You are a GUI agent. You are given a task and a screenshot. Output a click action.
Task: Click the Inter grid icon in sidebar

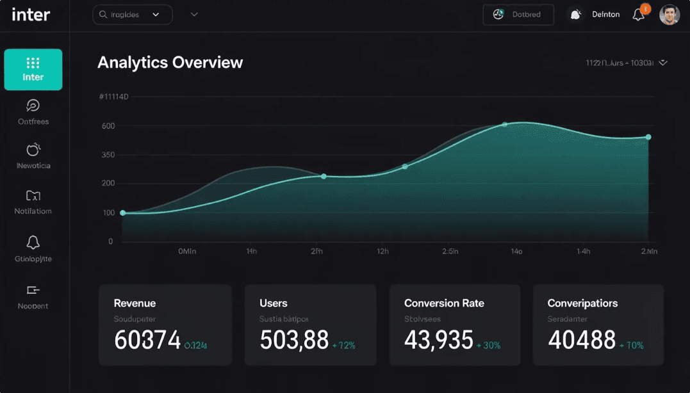33,63
